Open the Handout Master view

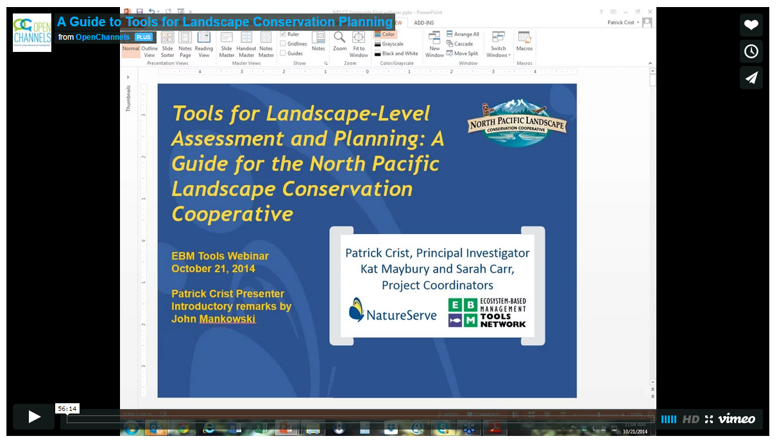click(246, 44)
